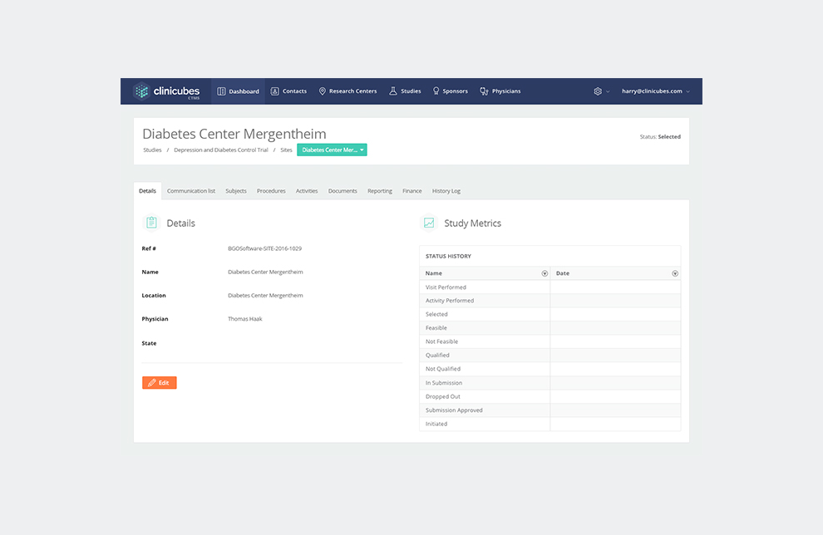Open the Subjects tab
This screenshot has width=823, height=535.
coord(236,191)
